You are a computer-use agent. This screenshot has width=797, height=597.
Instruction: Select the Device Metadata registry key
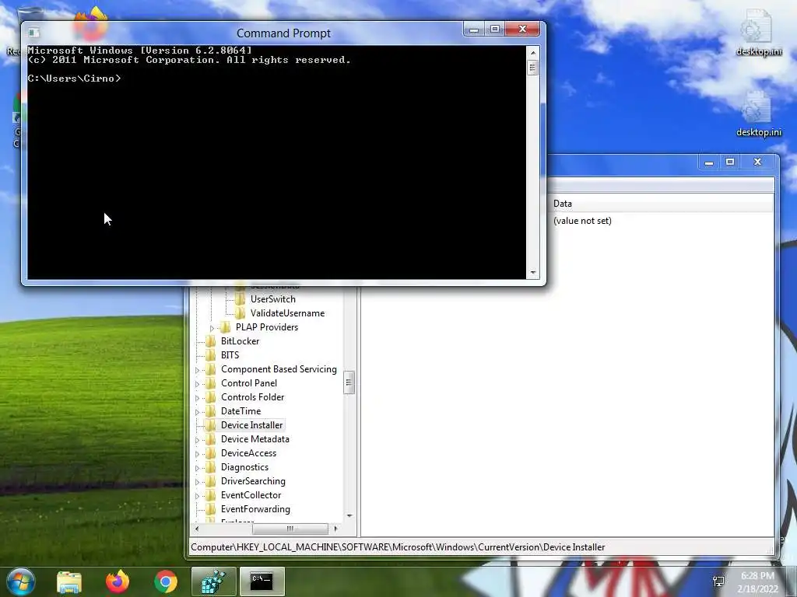point(255,439)
